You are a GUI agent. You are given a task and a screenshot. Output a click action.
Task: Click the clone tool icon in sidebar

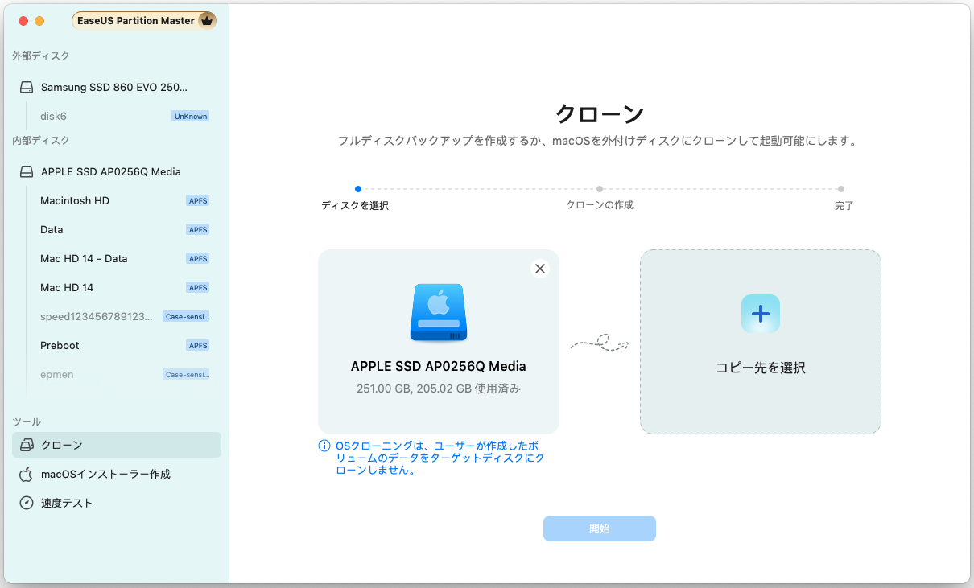(x=27, y=445)
